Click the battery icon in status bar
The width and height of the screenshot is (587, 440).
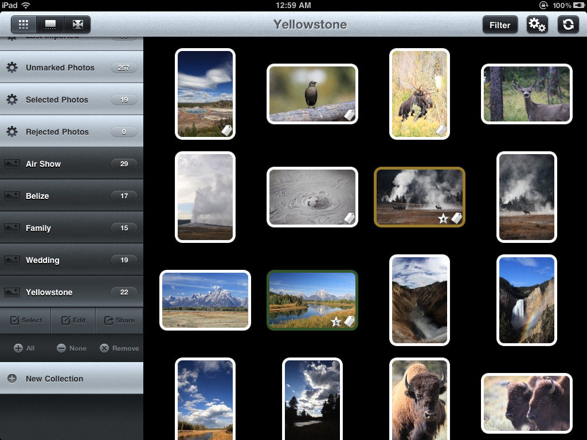click(x=578, y=5)
